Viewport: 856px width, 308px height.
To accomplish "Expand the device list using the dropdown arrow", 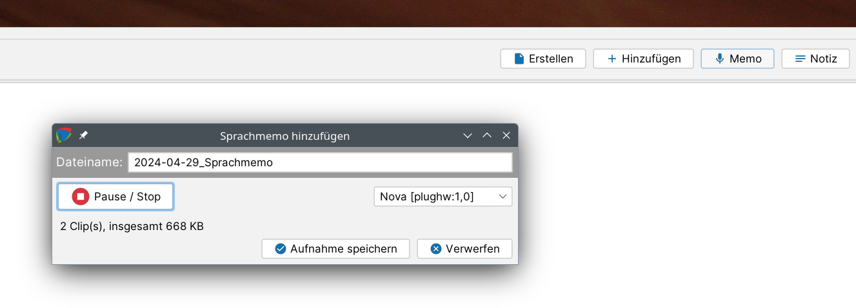I will coord(503,197).
